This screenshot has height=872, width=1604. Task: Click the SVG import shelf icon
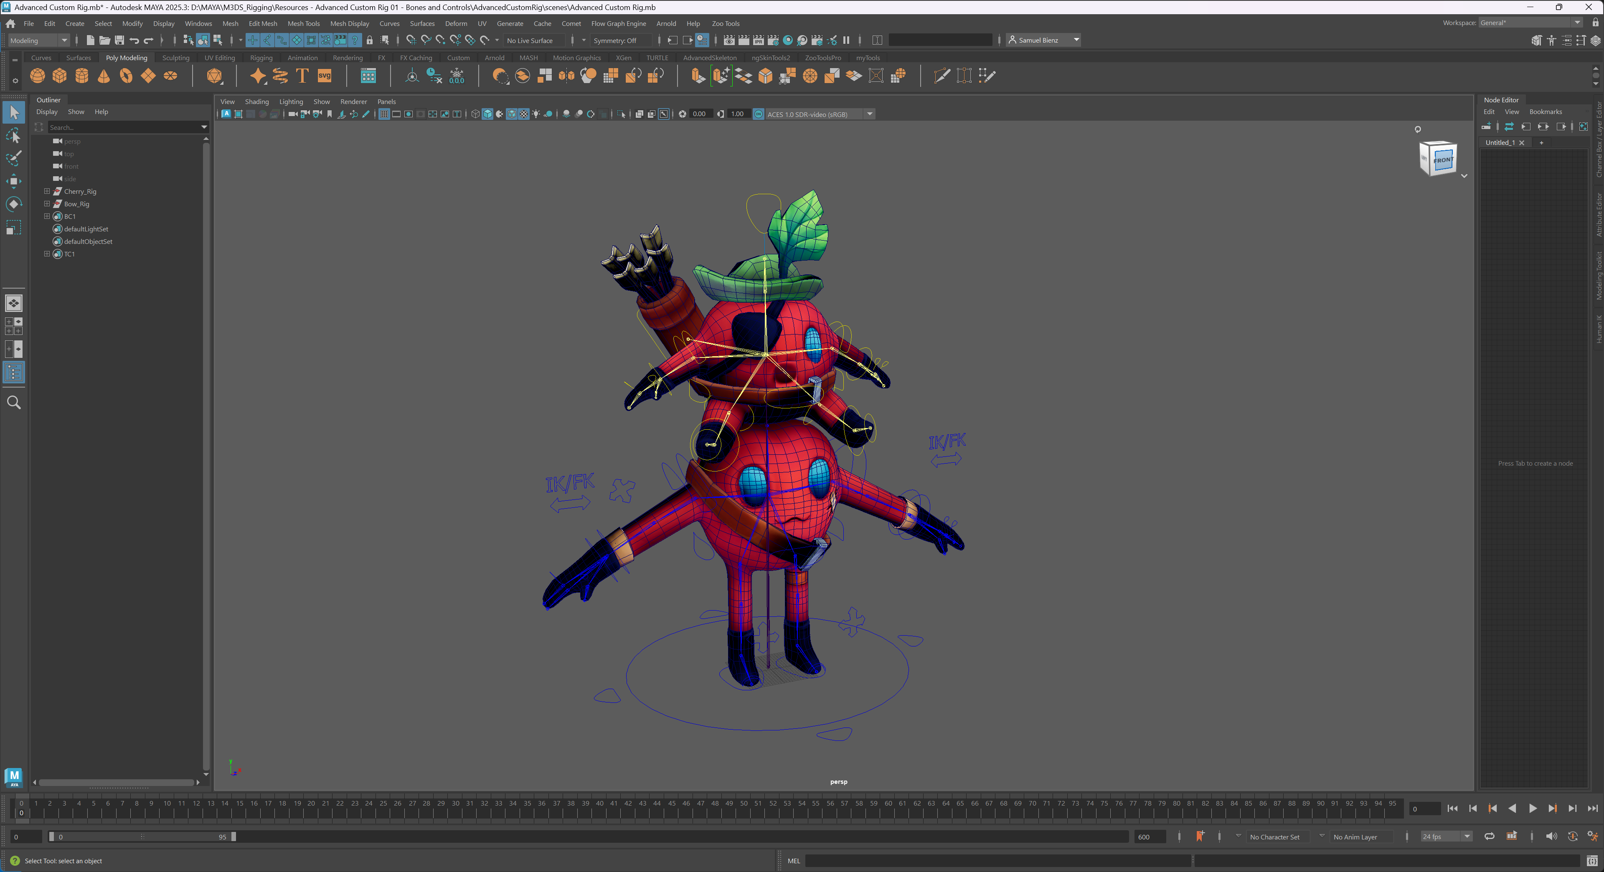pos(325,76)
